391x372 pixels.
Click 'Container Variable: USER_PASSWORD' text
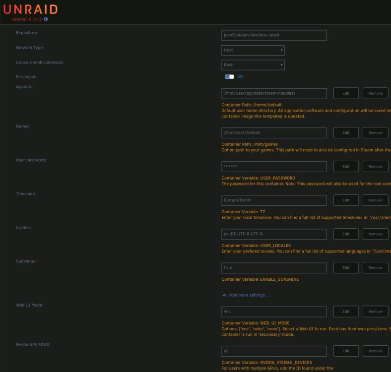(x=259, y=178)
